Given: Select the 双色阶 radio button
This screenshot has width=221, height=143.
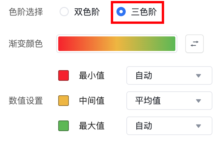Looking at the screenshot, I should point(64,12).
